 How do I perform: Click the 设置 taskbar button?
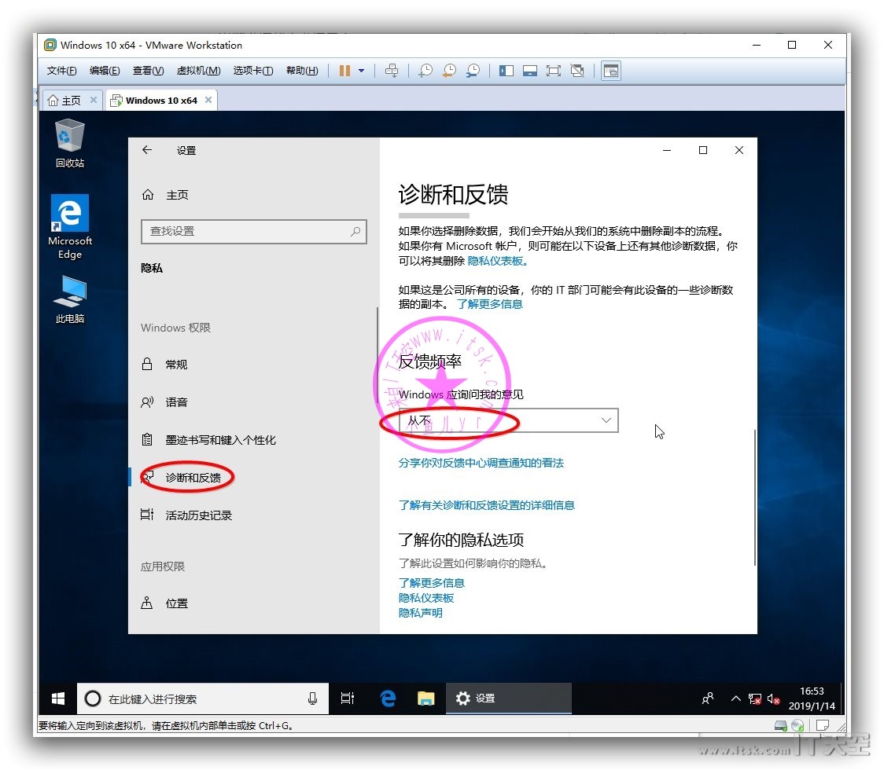[x=509, y=699]
